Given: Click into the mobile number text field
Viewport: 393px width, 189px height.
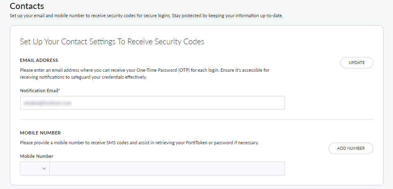Looking at the screenshot, I should [x=167, y=169].
